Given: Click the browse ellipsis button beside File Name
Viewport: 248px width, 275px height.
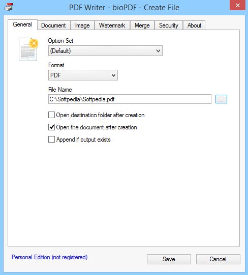Looking at the screenshot, I should click(x=221, y=99).
